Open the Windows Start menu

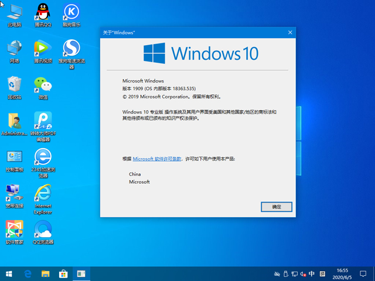click(x=9, y=274)
